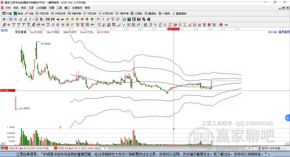Click the Tp=19.2289 indicator value
The width and height of the screenshot is (290, 157).
point(36,32)
